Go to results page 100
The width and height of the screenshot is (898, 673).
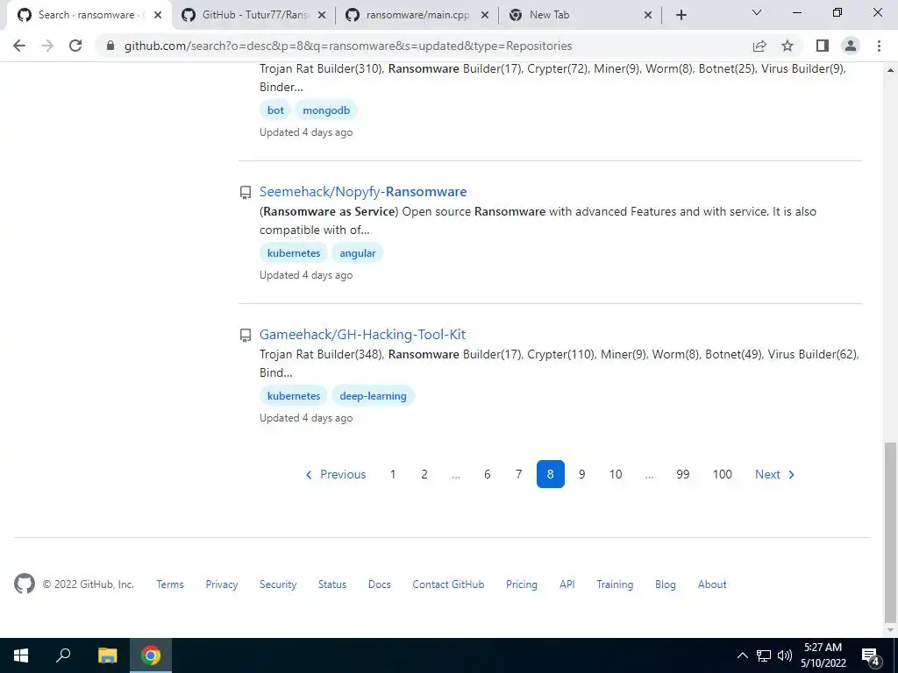723,474
